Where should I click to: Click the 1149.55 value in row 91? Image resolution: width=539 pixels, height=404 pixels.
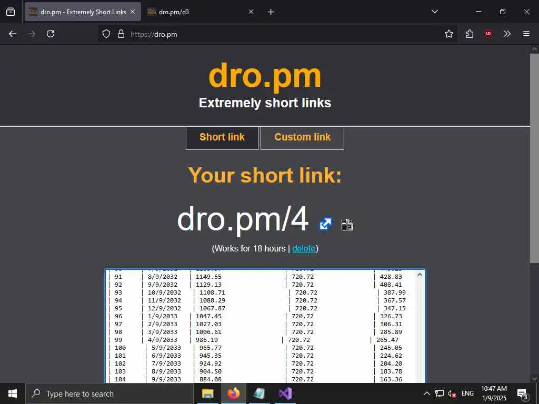[x=208, y=277]
